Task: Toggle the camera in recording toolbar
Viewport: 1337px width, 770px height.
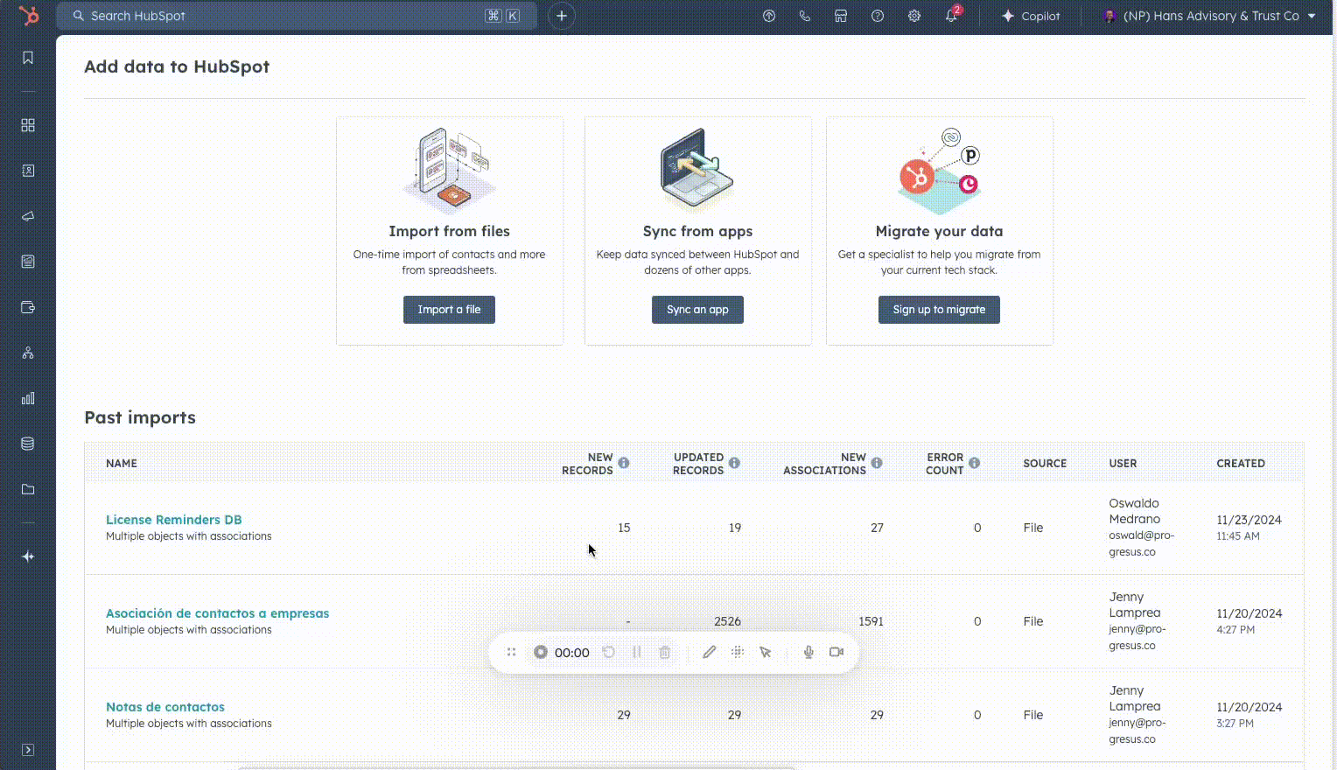Action: 836,652
